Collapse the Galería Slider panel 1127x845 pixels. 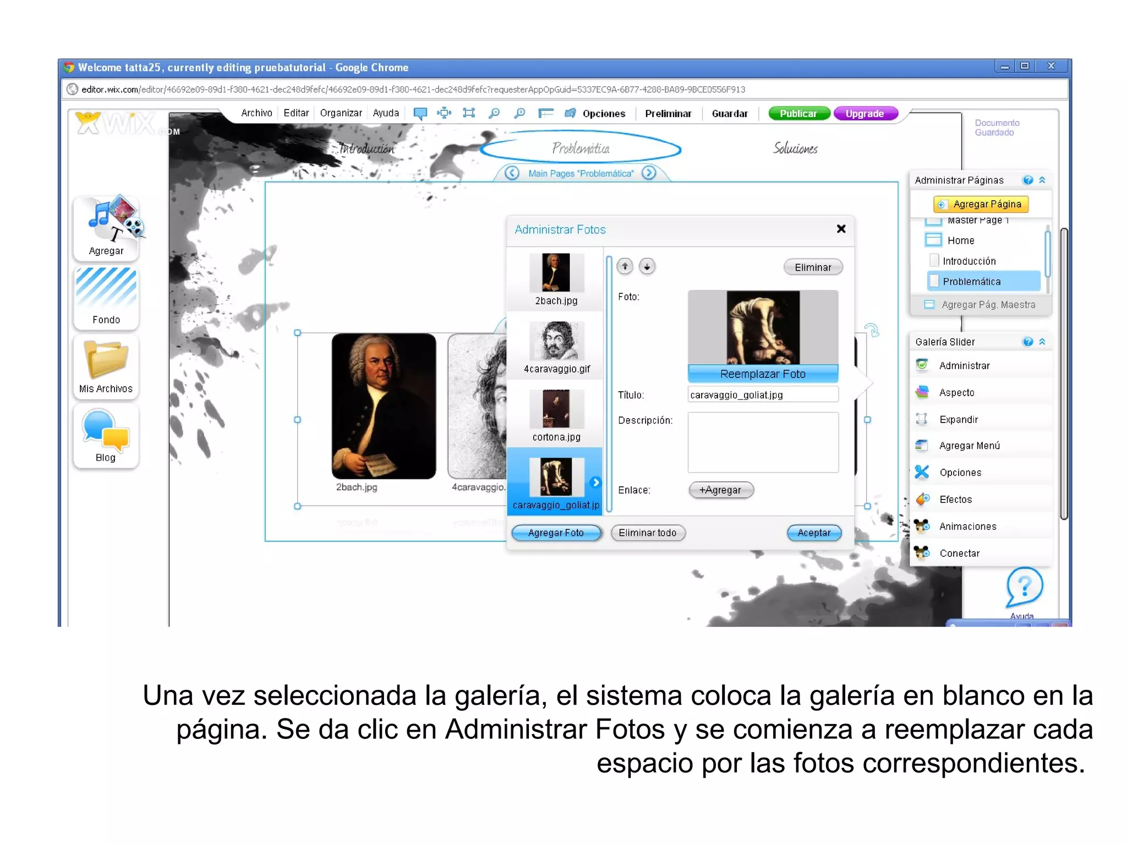(x=1042, y=342)
